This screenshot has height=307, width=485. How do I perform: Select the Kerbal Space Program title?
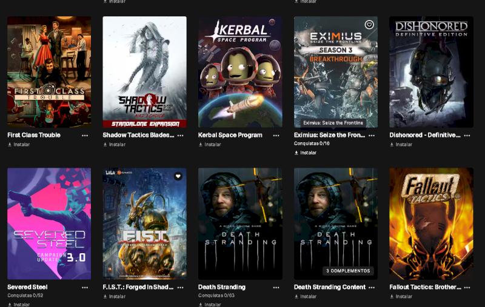pos(230,135)
